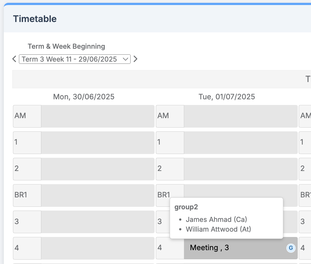Click the dropdown arrow on the week selector

point(125,59)
